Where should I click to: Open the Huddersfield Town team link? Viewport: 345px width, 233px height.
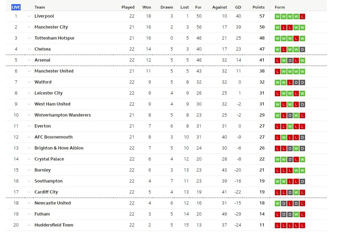(54, 225)
